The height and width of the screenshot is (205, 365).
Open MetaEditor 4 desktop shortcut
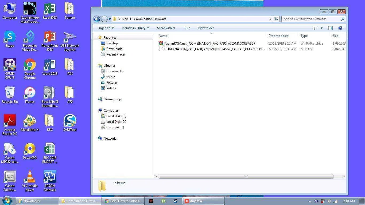(x=30, y=123)
